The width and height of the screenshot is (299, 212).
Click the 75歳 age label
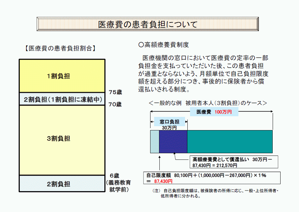(x=115, y=92)
